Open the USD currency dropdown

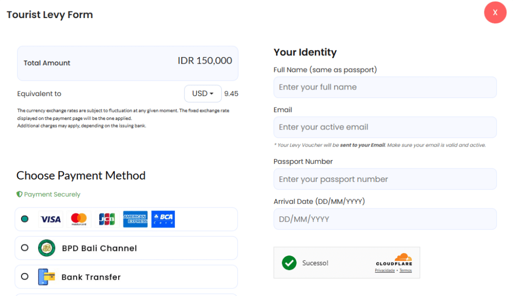[x=203, y=93]
